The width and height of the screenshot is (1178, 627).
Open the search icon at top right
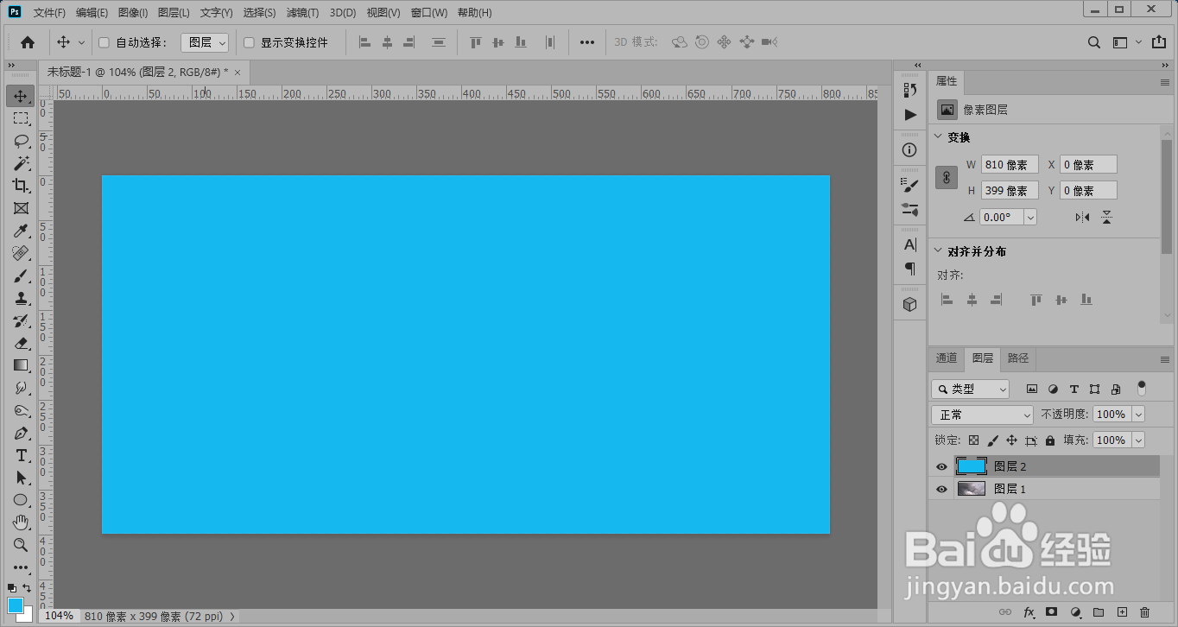pyautogui.click(x=1094, y=42)
